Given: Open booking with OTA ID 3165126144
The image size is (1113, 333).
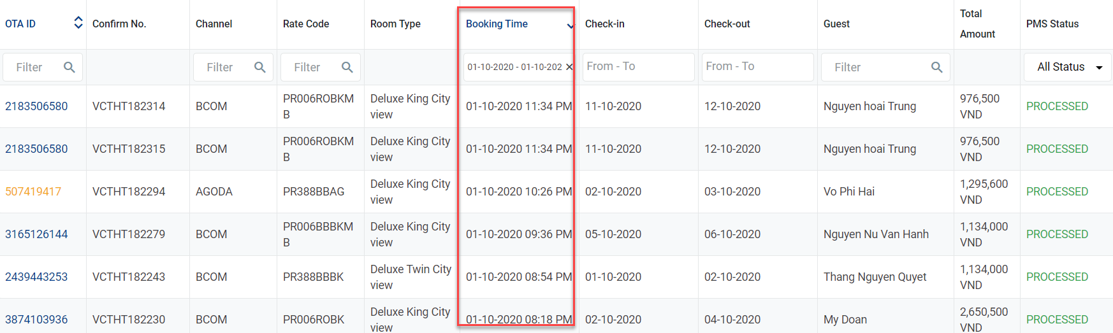Looking at the screenshot, I should pos(36,234).
